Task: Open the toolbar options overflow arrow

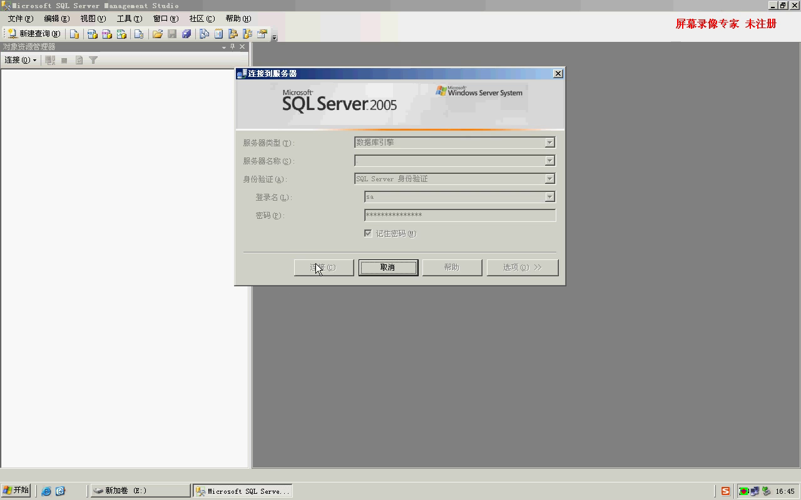Action: click(274, 36)
